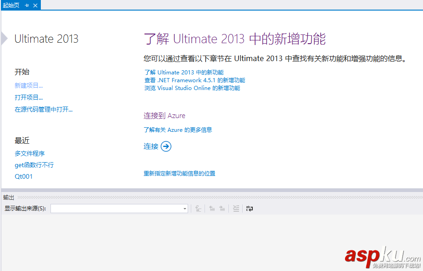423x271 pixels.
Task: Click the 连接 link text
Action: pyautogui.click(x=151, y=147)
